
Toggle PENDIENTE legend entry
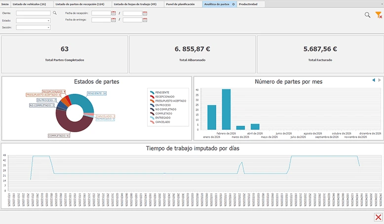(x=159, y=93)
